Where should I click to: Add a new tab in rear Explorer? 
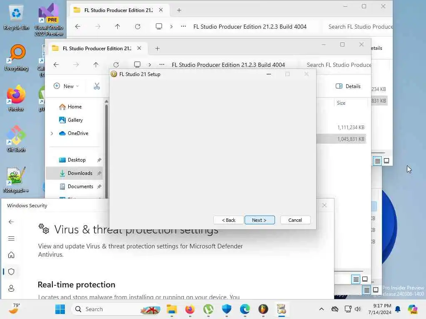pyautogui.click(x=179, y=10)
